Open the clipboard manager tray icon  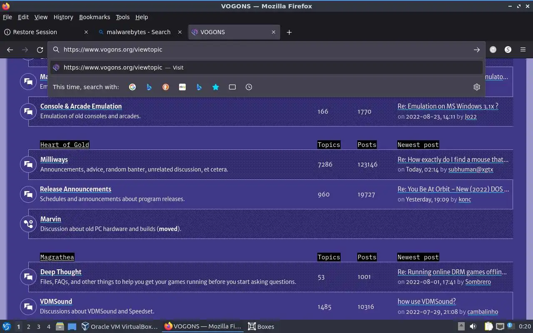pos(488,326)
